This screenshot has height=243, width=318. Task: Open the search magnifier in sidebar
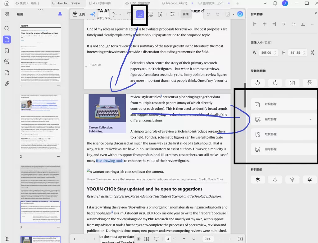[7, 28]
